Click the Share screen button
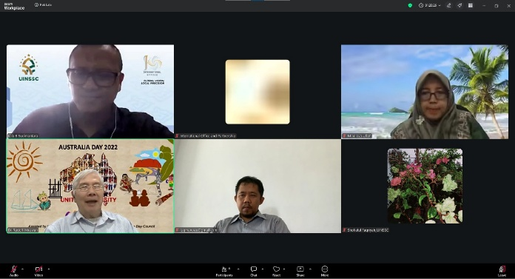The height and width of the screenshot is (279, 515). (x=300, y=271)
